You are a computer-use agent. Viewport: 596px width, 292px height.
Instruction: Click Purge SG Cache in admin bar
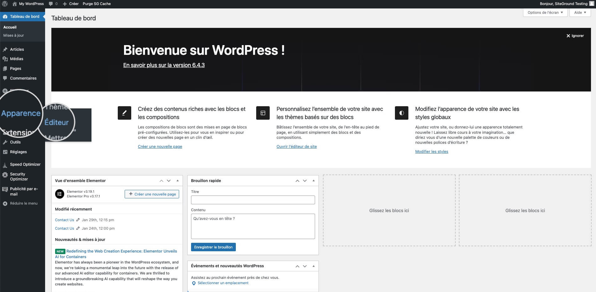pyautogui.click(x=97, y=4)
